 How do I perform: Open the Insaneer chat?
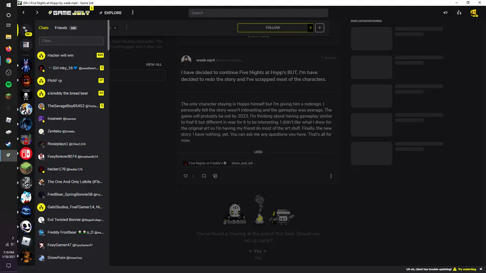click(x=72, y=119)
